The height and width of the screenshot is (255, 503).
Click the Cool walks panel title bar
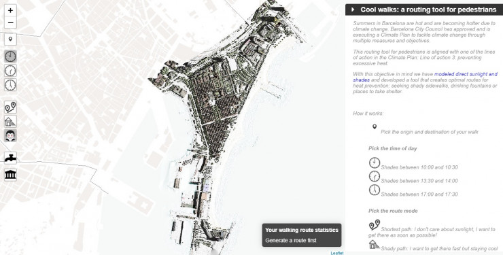424,10
